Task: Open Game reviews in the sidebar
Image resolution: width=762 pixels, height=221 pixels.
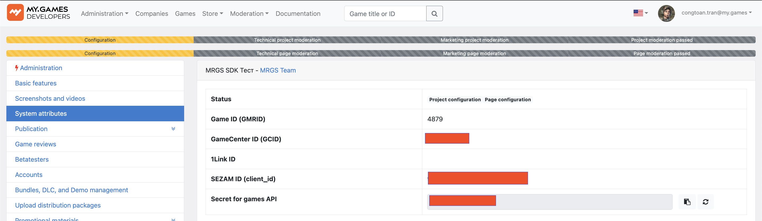Action: click(95, 144)
